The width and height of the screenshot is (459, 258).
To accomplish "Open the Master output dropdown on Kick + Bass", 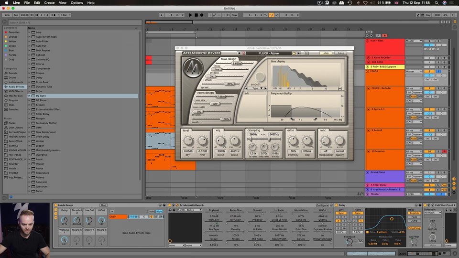I will click(x=413, y=41).
